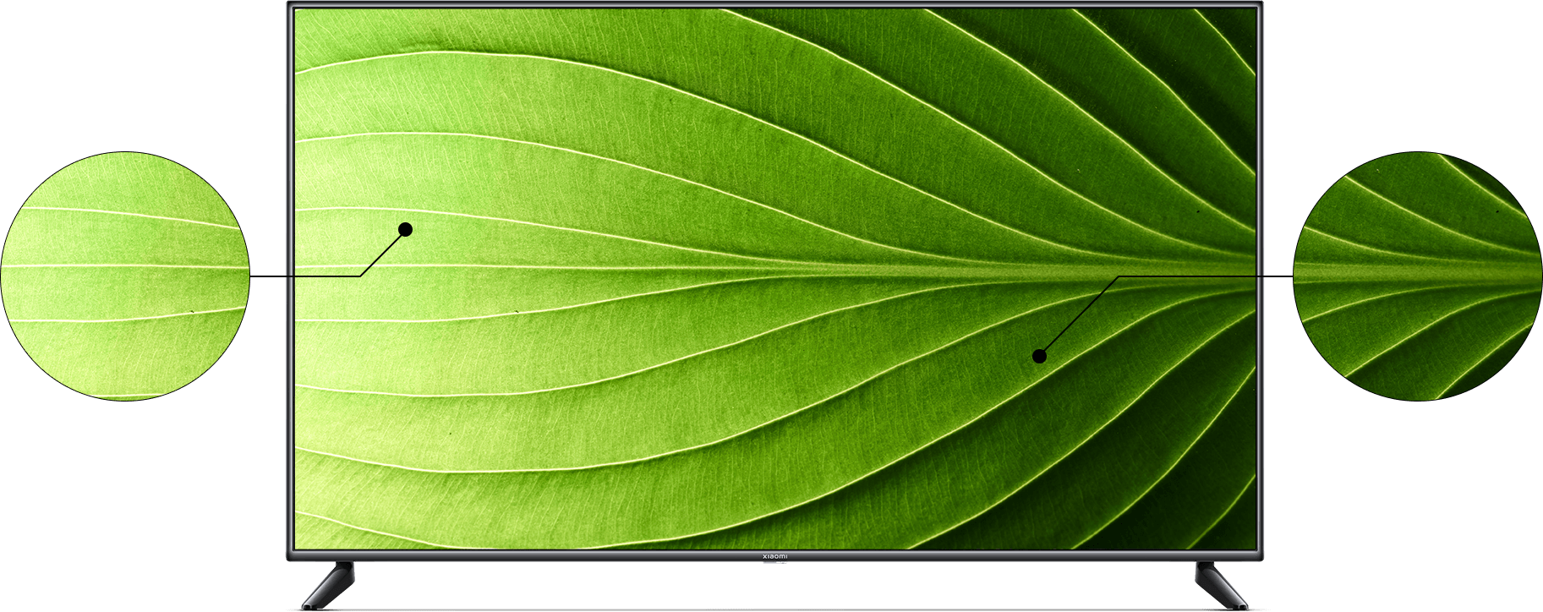1543x612 pixels.
Task: Click the left magnified leaf circle
Action: pos(125,276)
